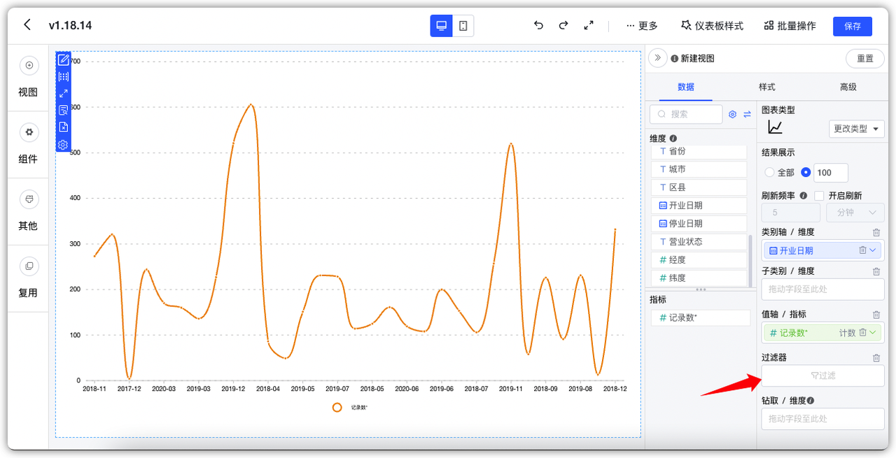Click the 钻取 / 维度 drop field

823,419
